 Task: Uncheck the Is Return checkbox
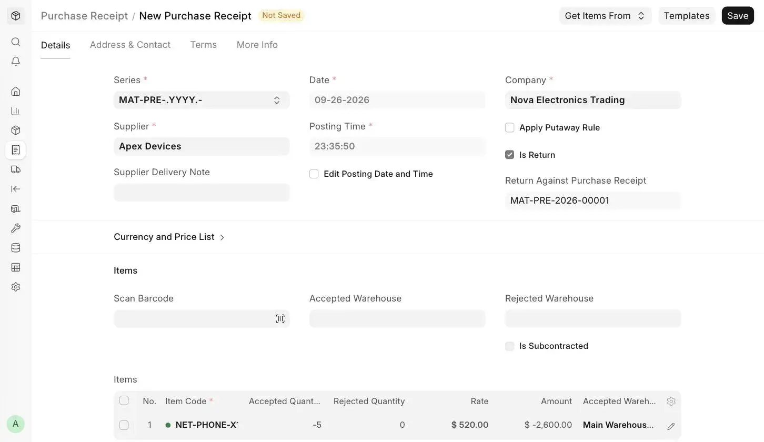(509, 155)
